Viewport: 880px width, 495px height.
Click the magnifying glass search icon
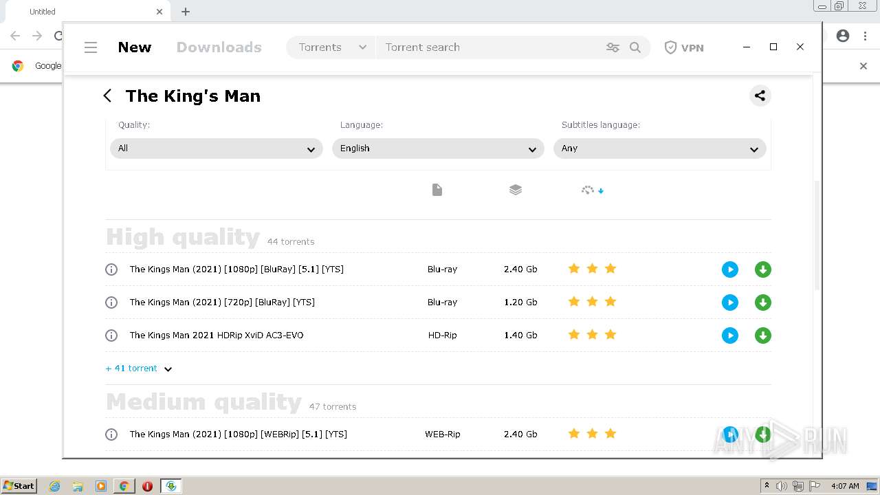635,47
